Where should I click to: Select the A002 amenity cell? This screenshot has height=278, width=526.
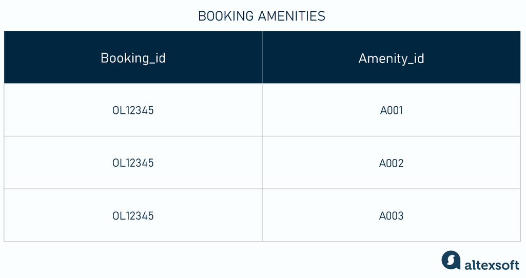pyautogui.click(x=391, y=163)
